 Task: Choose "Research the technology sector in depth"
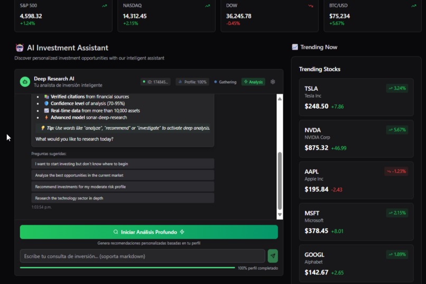(123, 198)
